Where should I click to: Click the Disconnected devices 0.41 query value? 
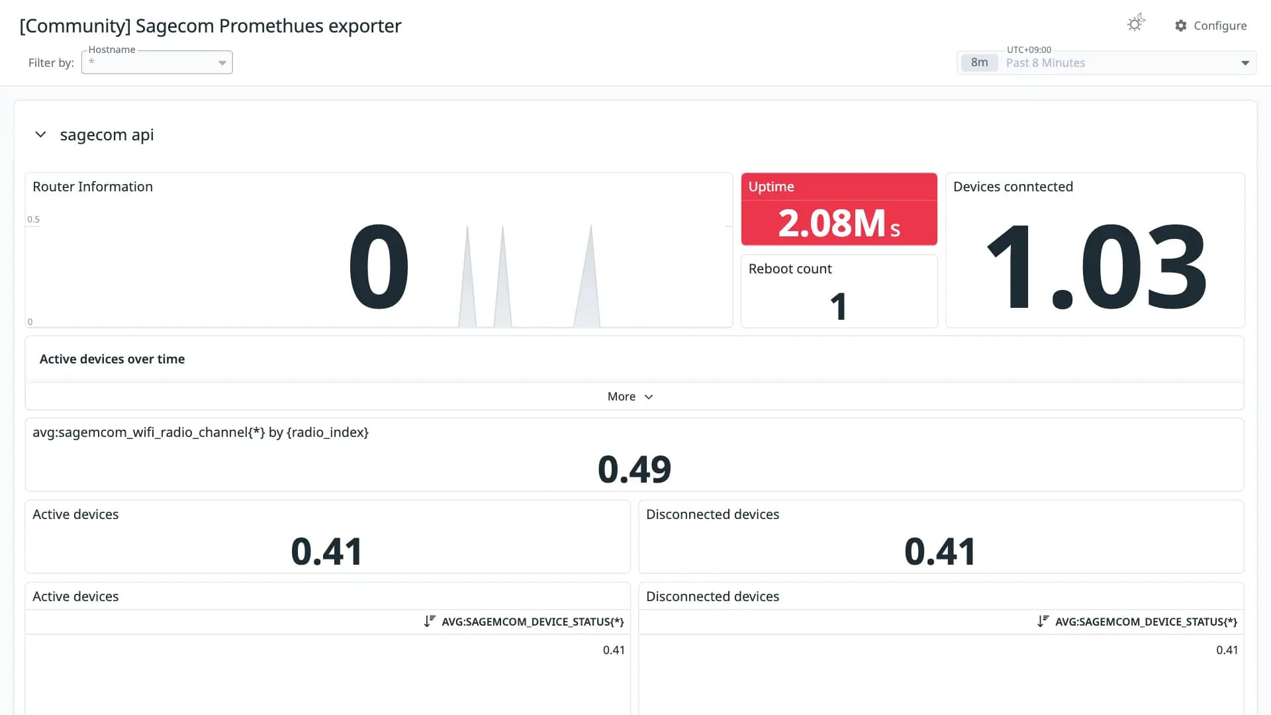[x=940, y=551]
